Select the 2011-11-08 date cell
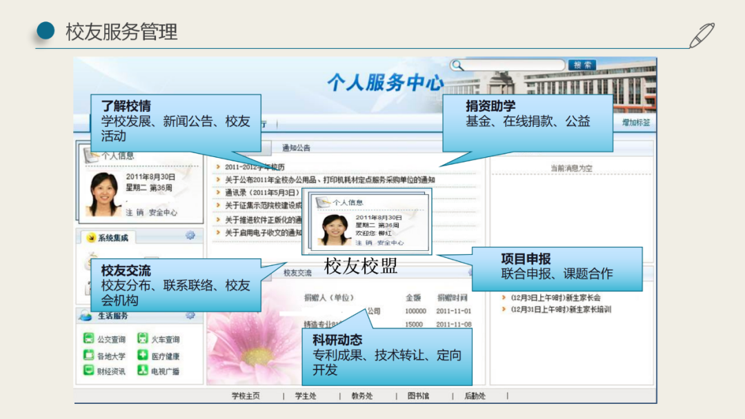This screenshot has width=745, height=419. click(454, 325)
